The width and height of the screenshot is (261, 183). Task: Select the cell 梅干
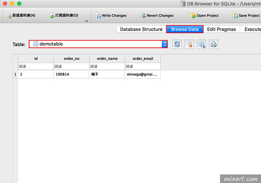107,74
